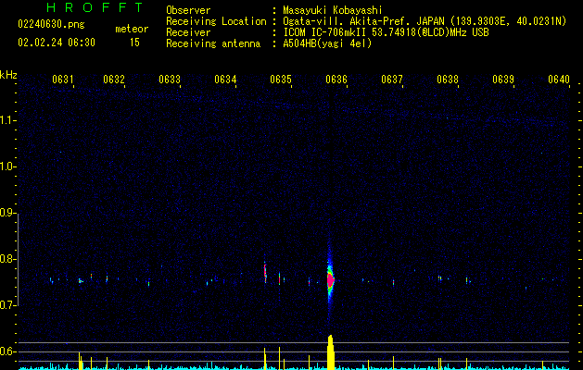The image size is (583, 370).
Task: Click the 0638 time marker
Action: pos(448,80)
